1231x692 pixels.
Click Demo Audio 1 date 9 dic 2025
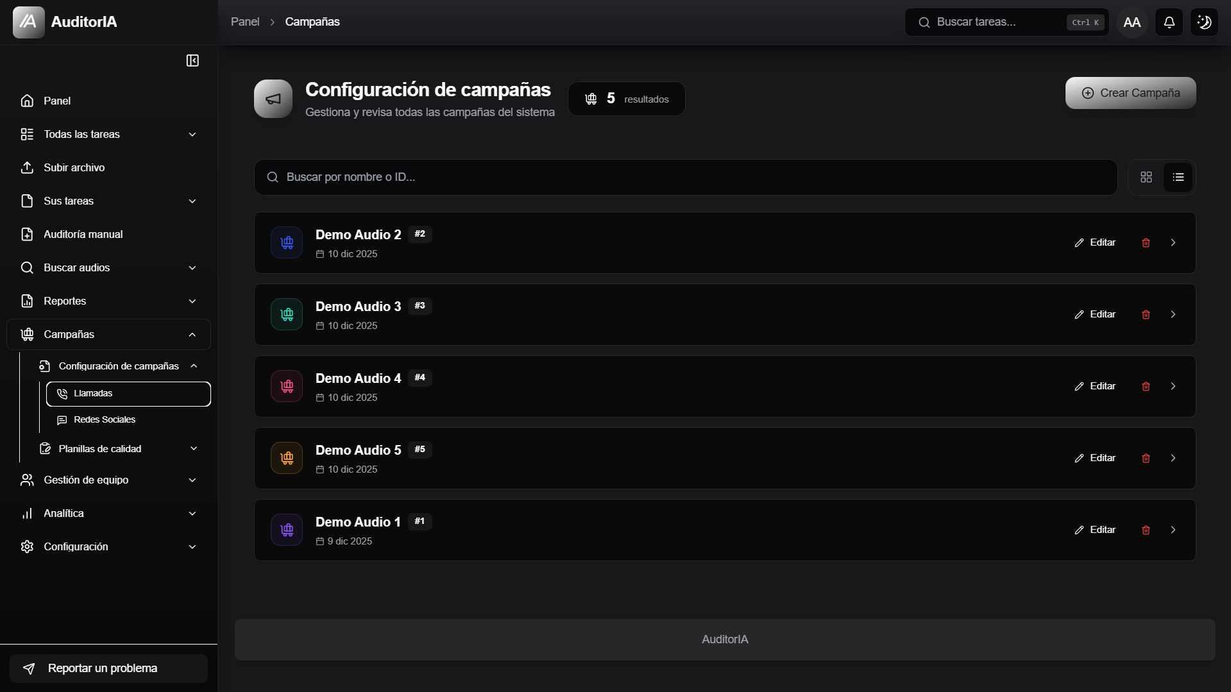tap(344, 541)
